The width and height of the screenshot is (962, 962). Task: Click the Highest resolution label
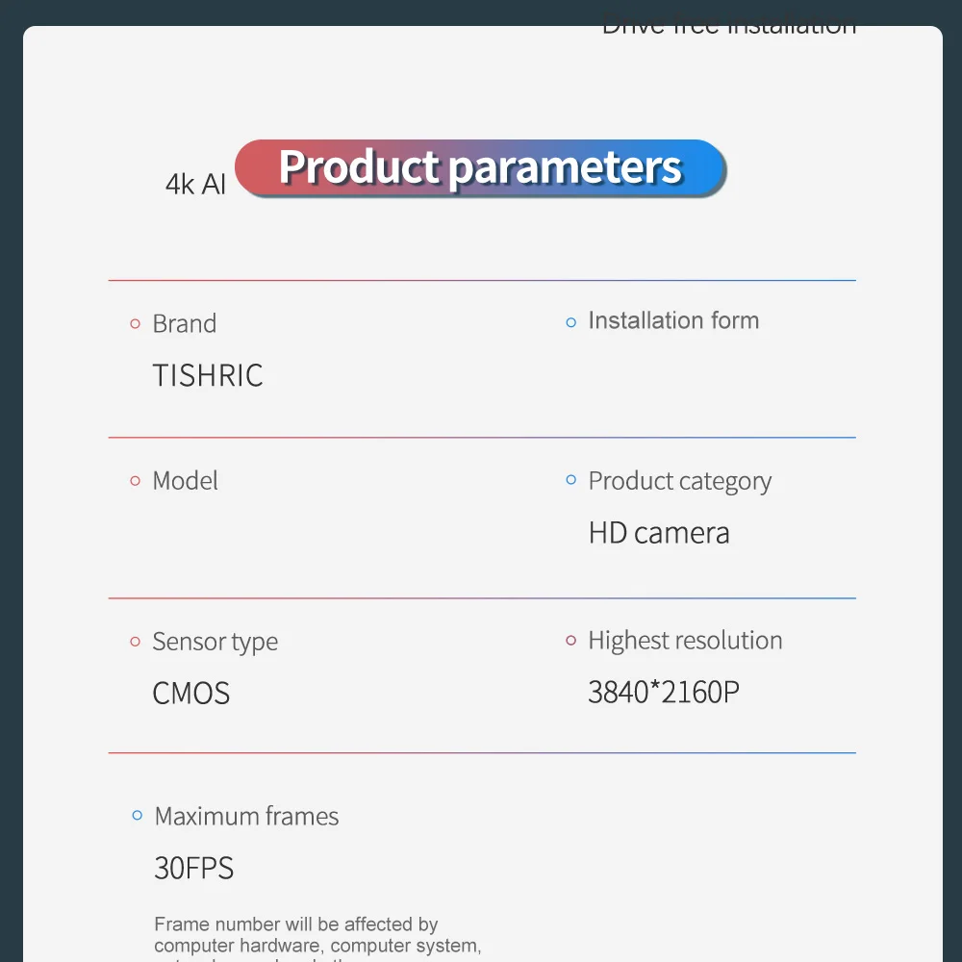coord(685,641)
